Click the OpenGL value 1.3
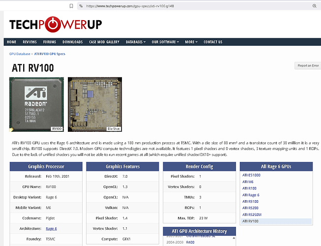 tap(125, 187)
